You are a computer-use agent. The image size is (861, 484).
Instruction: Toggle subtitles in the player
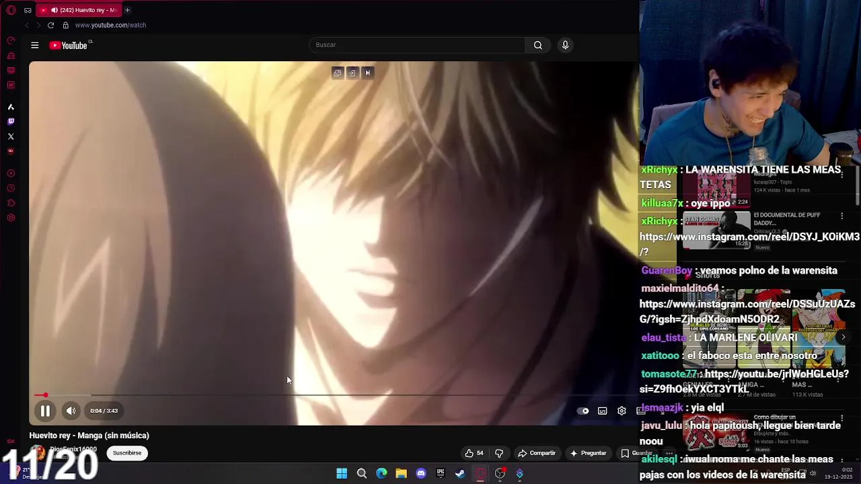pyautogui.click(x=603, y=411)
